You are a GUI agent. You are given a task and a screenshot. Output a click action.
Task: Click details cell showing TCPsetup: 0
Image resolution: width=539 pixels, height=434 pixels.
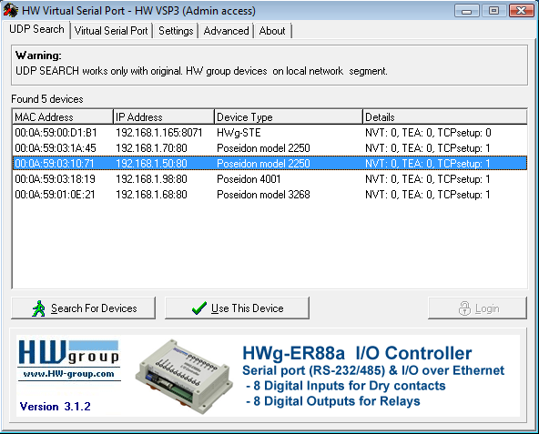point(428,133)
